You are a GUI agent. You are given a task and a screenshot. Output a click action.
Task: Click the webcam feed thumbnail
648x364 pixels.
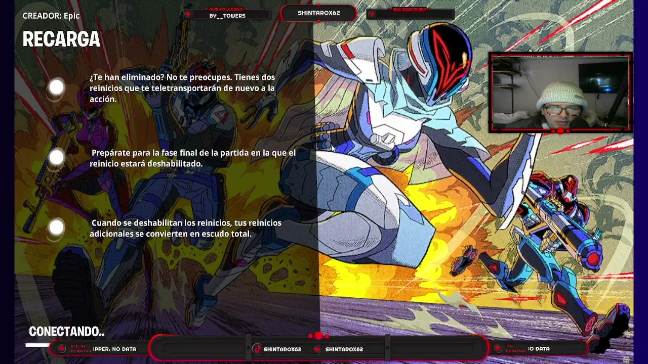tap(560, 93)
